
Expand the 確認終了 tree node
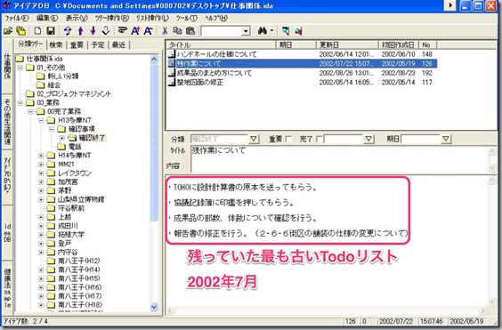[61, 138]
